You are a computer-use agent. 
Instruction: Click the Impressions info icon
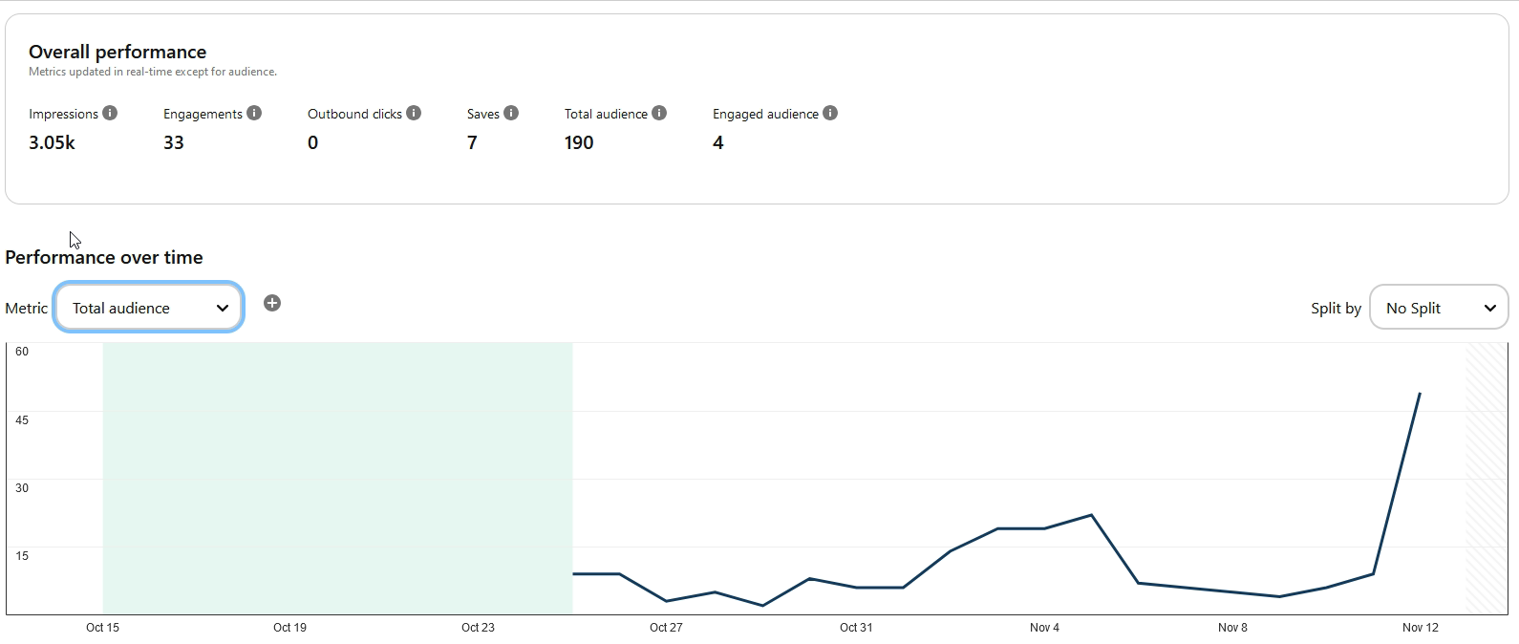point(110,113)
